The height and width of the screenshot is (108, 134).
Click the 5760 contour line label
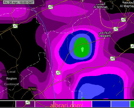(32, 89)
